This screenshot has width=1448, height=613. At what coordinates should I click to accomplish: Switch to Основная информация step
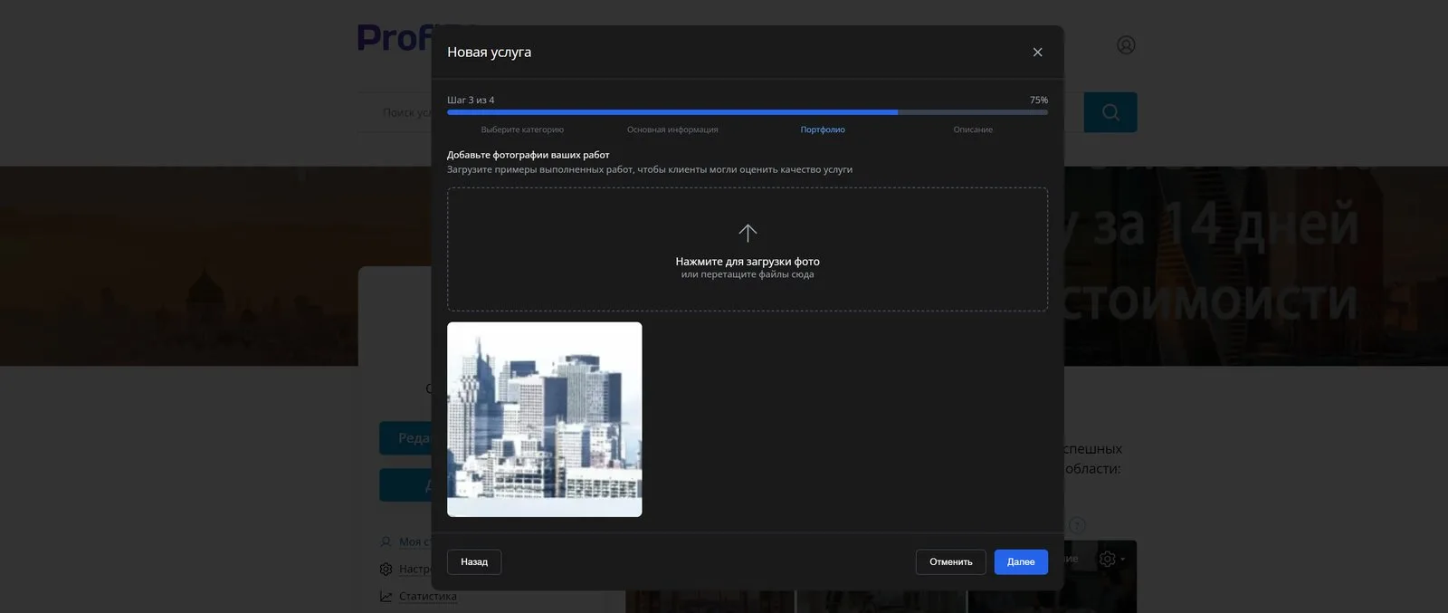pos(672,129)
